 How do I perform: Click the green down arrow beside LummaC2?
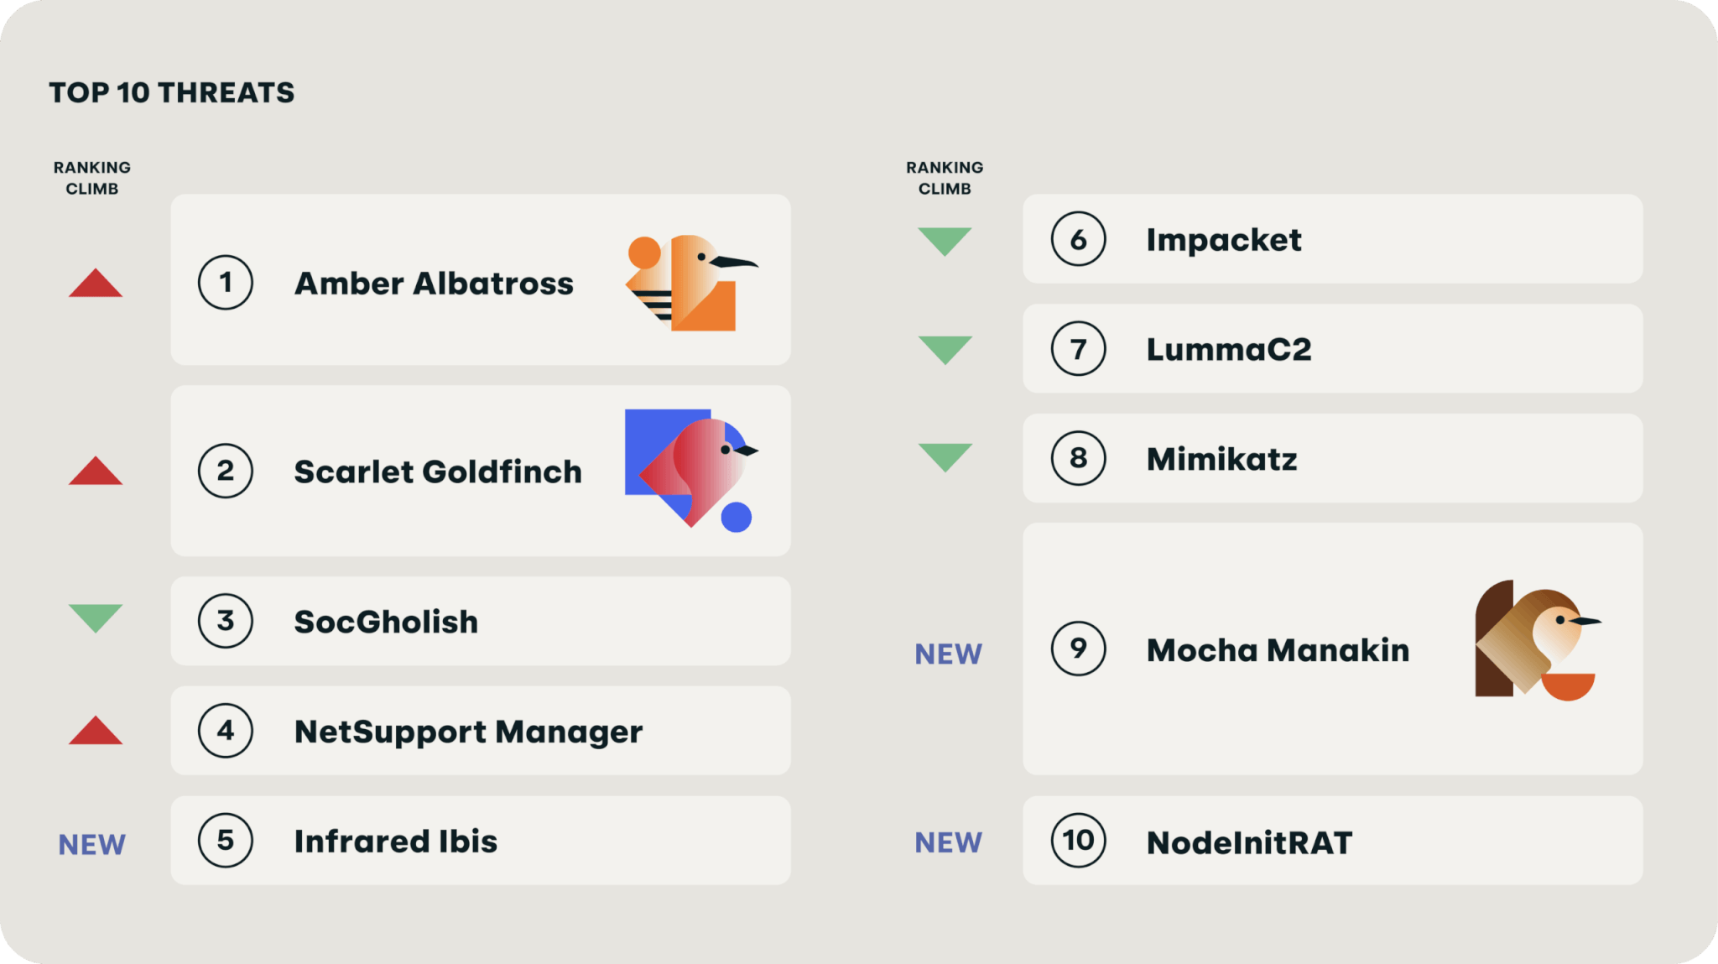[945, 350]
